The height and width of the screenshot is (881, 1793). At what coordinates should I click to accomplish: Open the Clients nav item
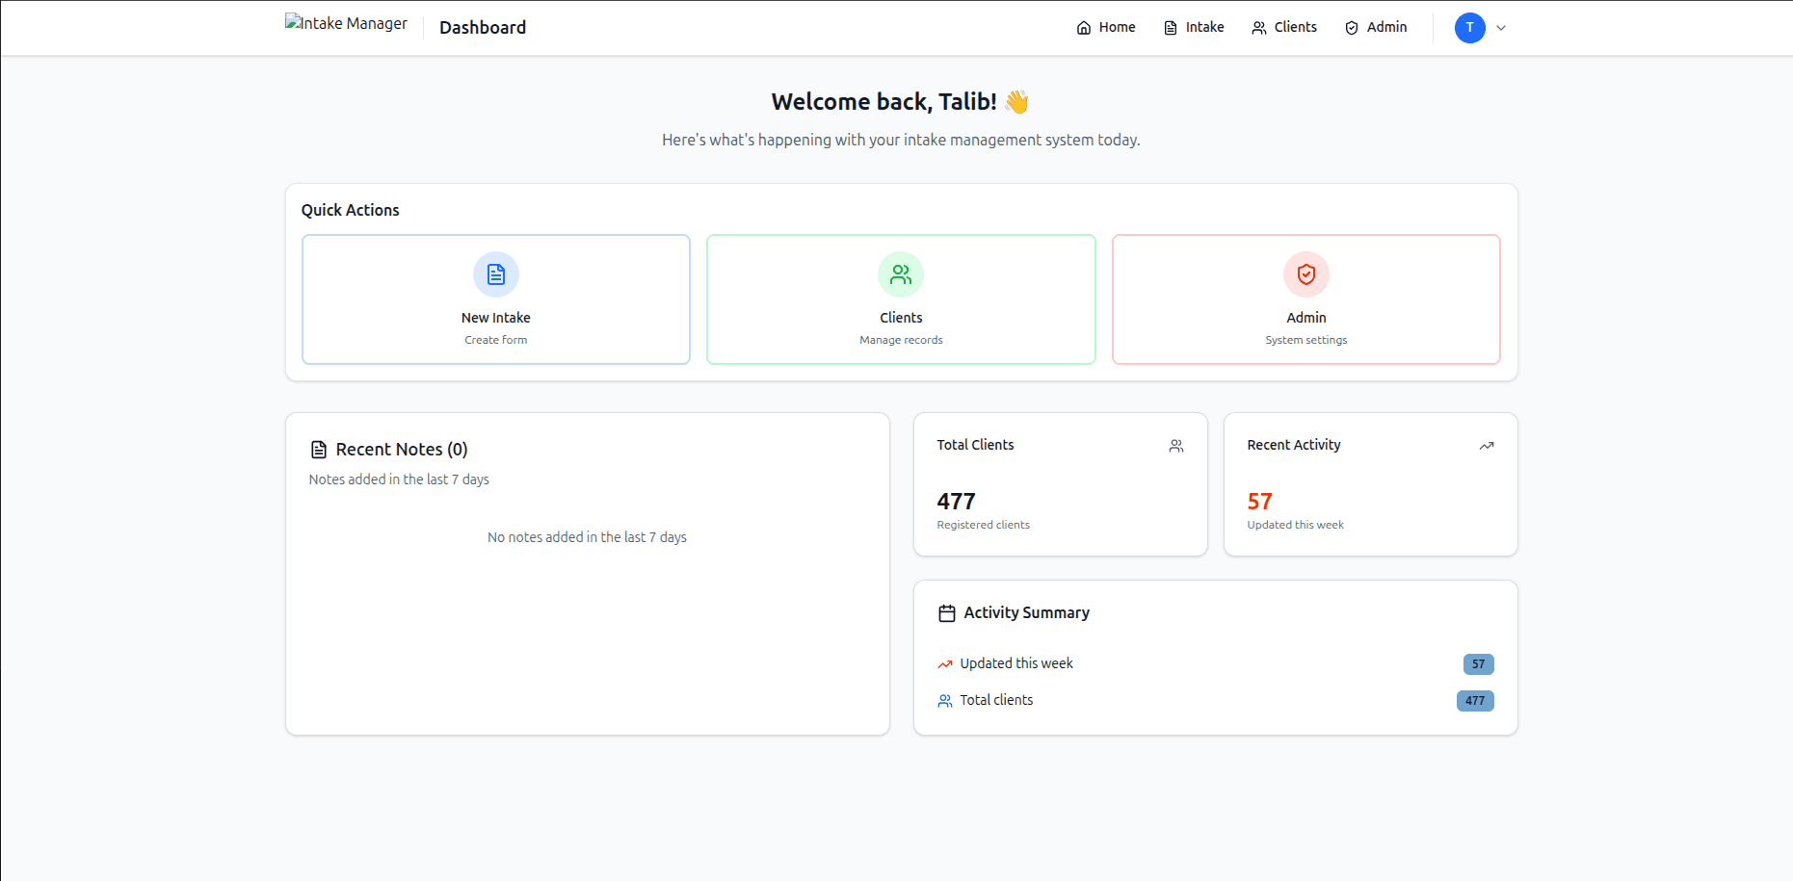(1284, 27)
